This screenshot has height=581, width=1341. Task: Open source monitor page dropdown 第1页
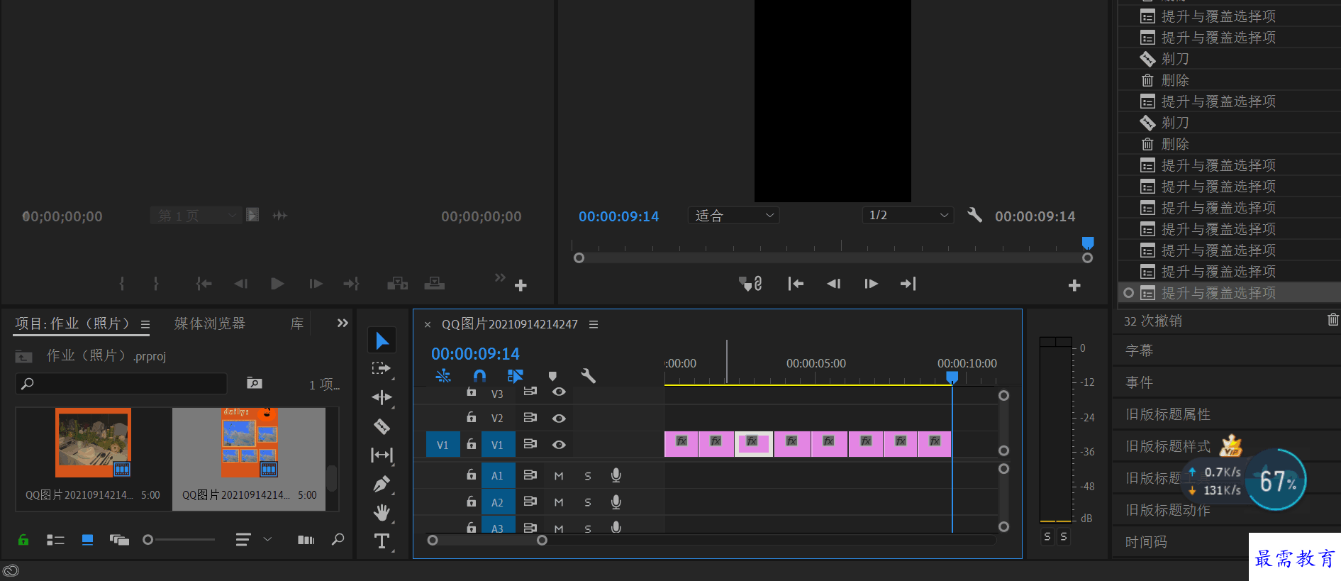coord(196,215)
